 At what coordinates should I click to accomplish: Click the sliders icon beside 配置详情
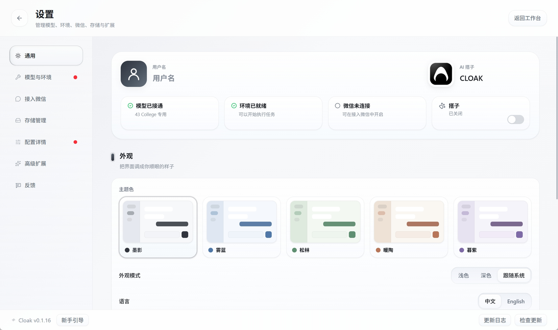[x=18, y=142]
